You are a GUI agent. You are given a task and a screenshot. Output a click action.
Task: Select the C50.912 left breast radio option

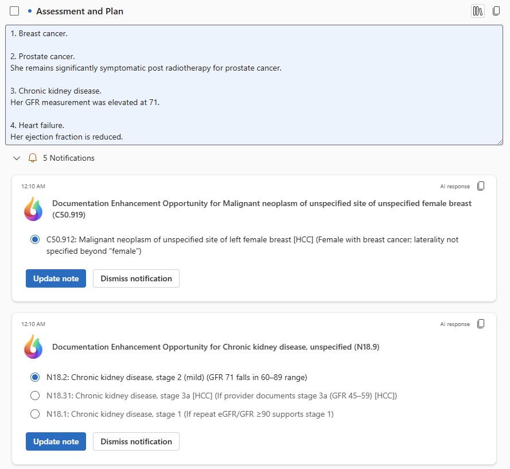coord(35,239)
